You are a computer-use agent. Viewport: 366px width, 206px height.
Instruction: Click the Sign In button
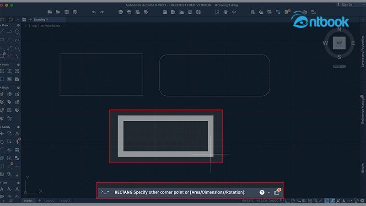coord(345,5)
